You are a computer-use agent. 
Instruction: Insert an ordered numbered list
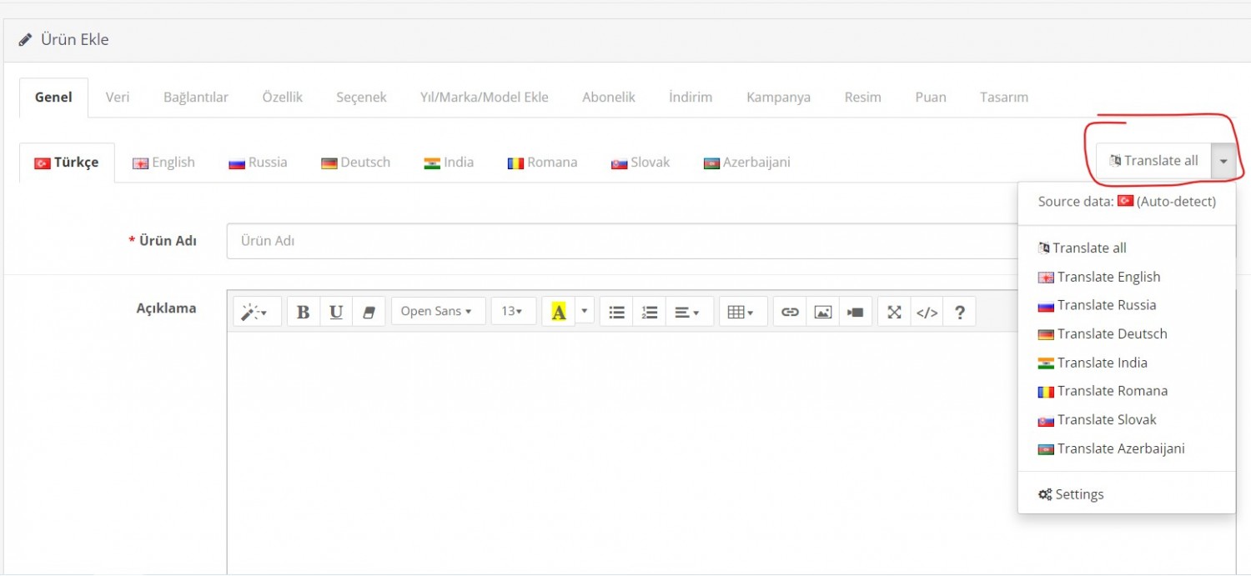649,312
